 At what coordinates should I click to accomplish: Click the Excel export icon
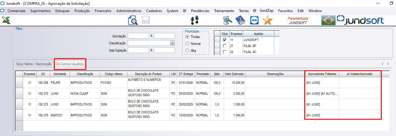click(6, 21)
